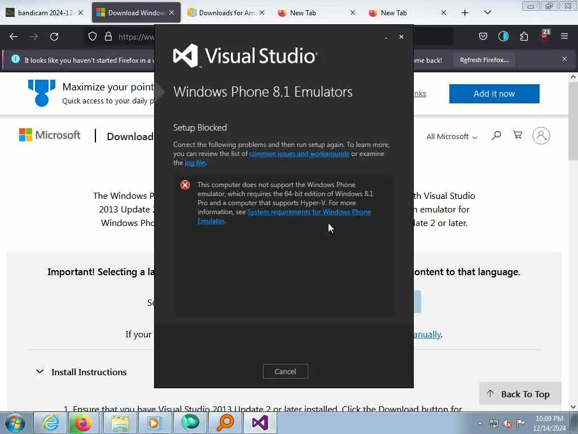578x434 pixels.
Task: Open System requirements for Windows Phone Emulator link
Action: tap(284, 216)
